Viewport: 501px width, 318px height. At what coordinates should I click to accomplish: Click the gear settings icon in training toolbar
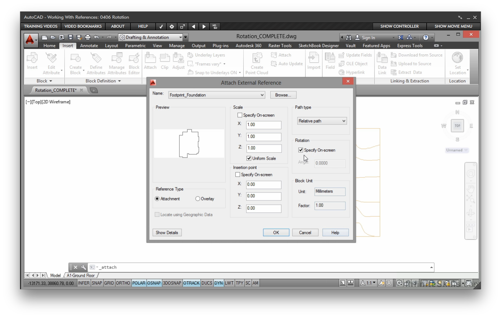(x=172, y=26)
